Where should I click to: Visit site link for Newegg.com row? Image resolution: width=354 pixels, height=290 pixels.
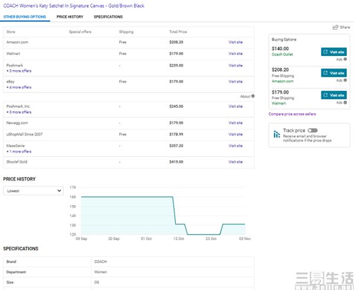click(x=235, y=123)
